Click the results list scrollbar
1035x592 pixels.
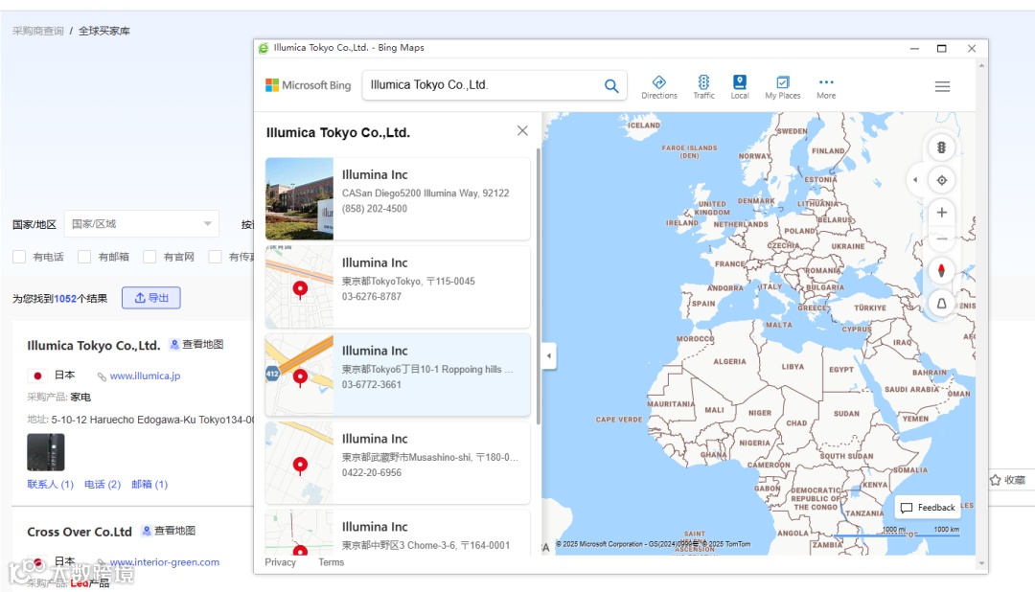tap(538, 285)
